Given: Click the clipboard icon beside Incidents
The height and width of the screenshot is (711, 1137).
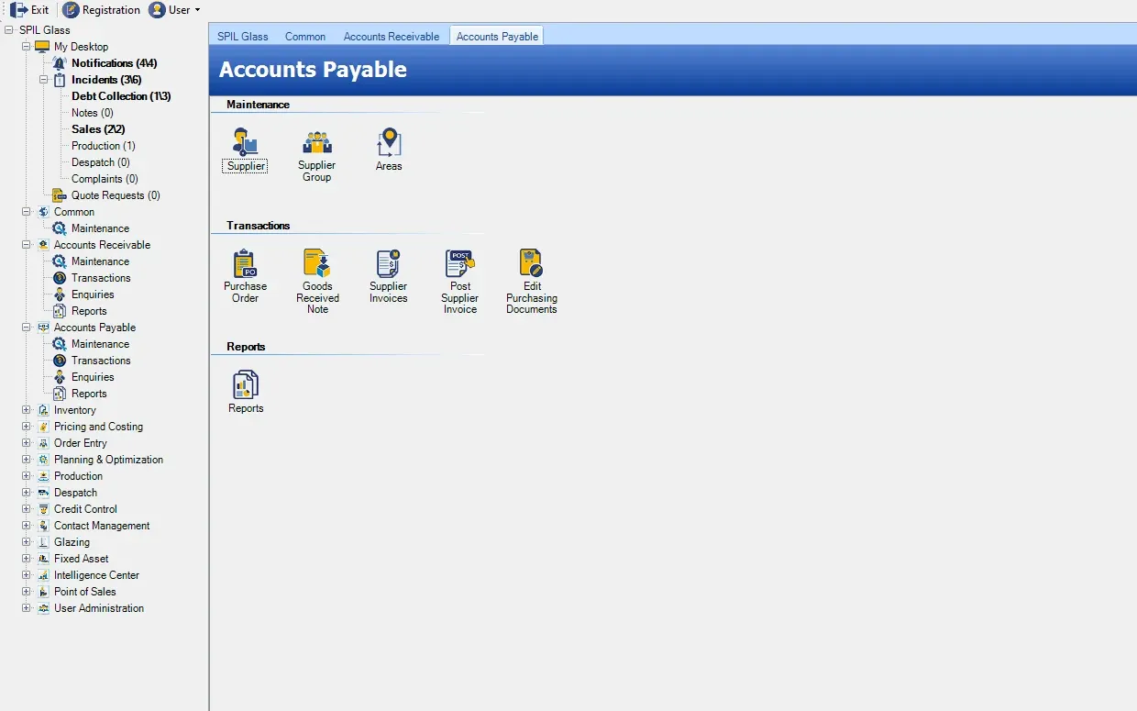Looking at the screenshot, I should point(60,80).
